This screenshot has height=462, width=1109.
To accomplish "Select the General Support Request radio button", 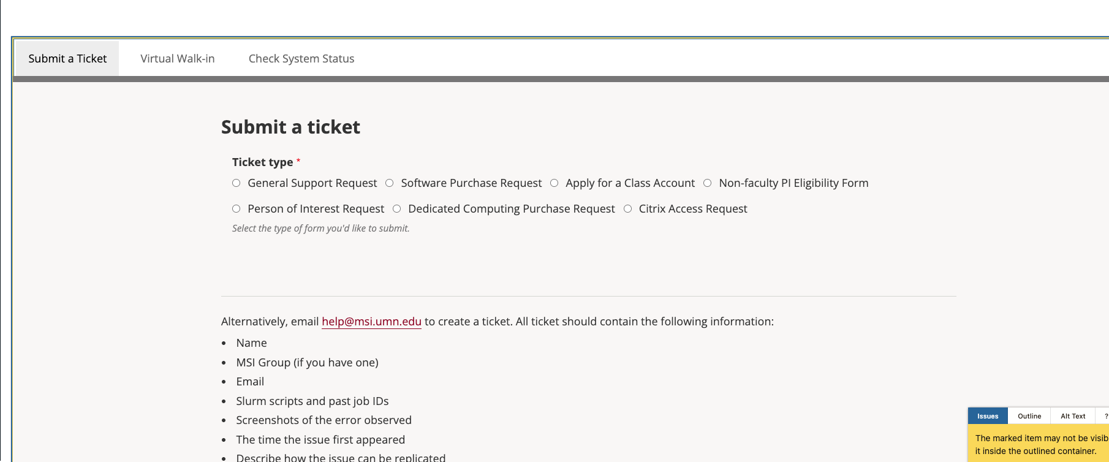I will pos(236,183).
